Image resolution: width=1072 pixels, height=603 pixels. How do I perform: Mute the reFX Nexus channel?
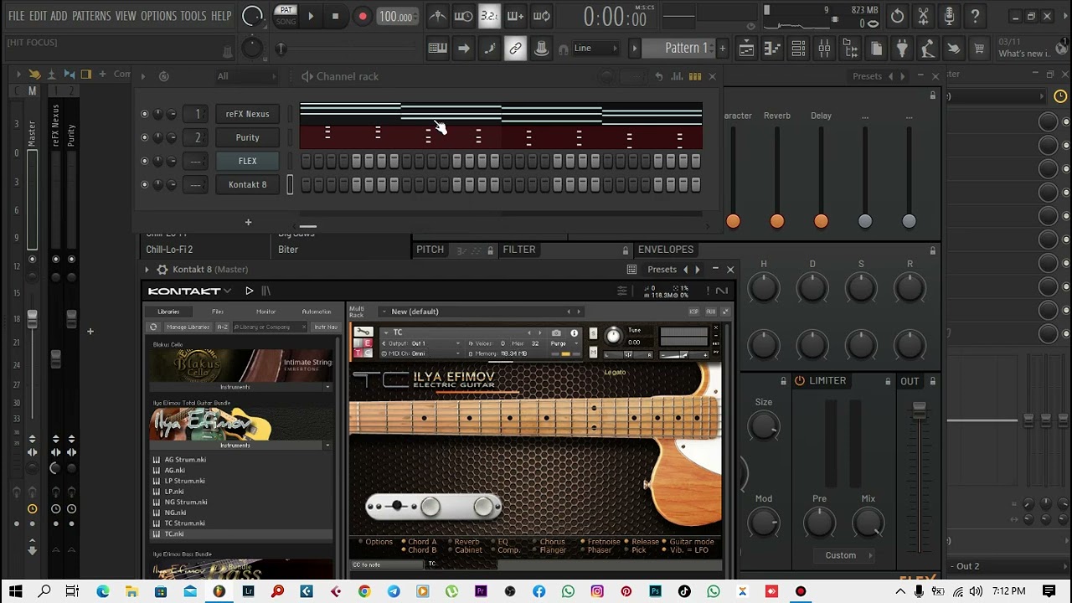tap(144, 114)
